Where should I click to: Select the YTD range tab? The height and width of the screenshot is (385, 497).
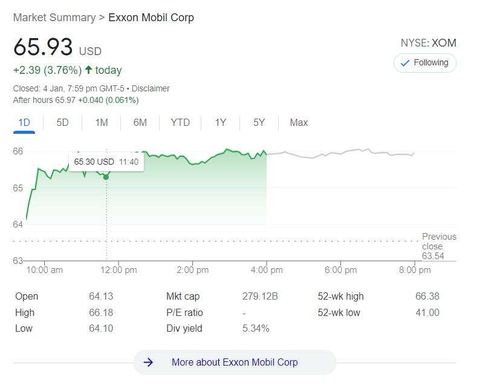tap(180, 122)
